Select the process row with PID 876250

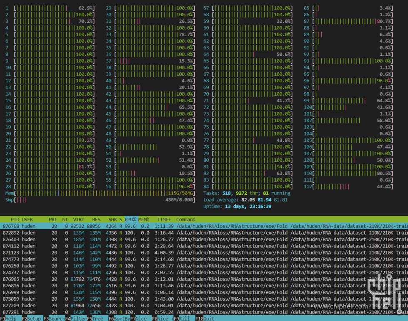click(x=204, y=266)
